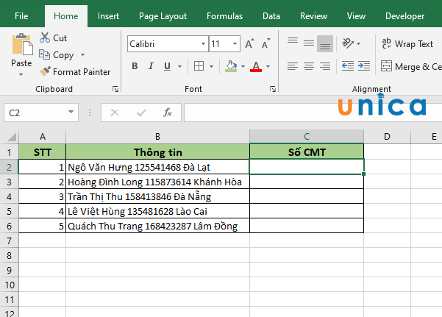The height and width of the screenshot is (317, 442).
Task: Click the formula bar Cancel X icon
Action: pyautogui.click(x=115, y=113)
